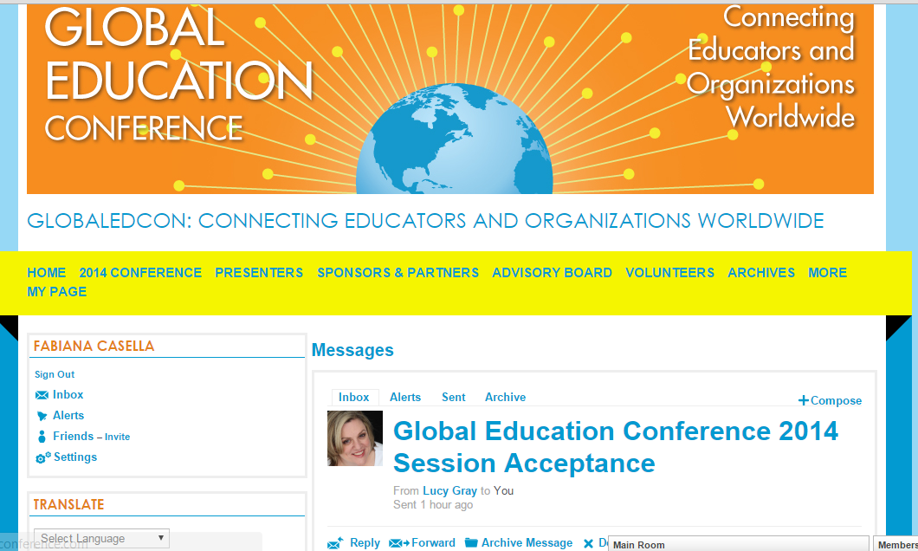918x551 pixels.
Task: Click the Global Education Conference banner image
Action: 450,99
